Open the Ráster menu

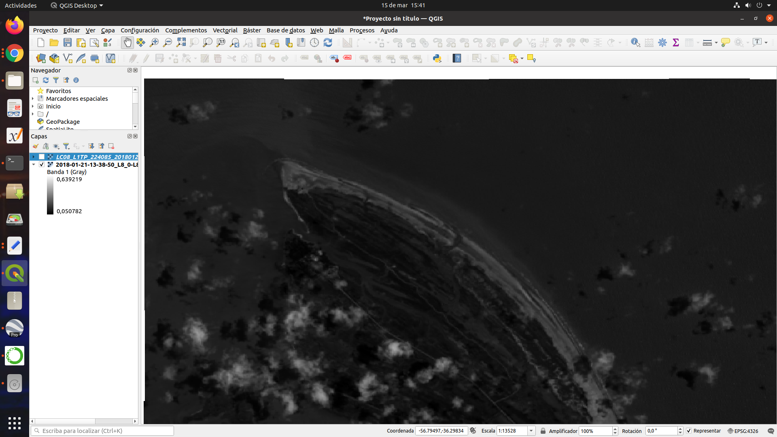point(252,30)
